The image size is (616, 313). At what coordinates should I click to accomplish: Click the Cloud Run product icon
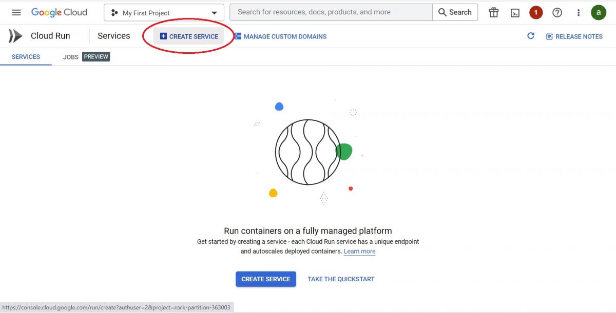click(15, 36)
